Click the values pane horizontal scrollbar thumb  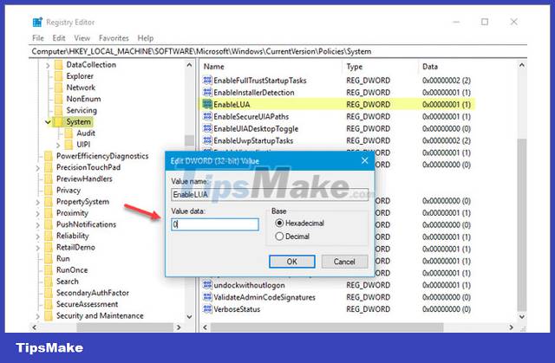pos(326,327)
